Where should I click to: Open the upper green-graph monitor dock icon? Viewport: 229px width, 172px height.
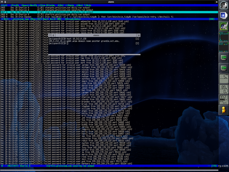224,58
